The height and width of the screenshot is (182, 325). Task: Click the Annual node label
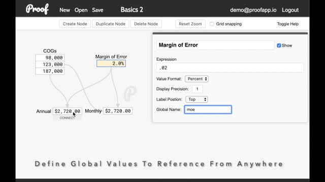44,111
